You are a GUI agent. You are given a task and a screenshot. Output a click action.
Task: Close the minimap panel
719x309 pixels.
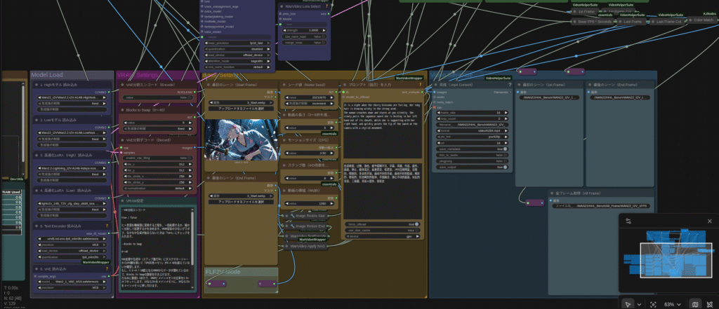tap(710, 221)
